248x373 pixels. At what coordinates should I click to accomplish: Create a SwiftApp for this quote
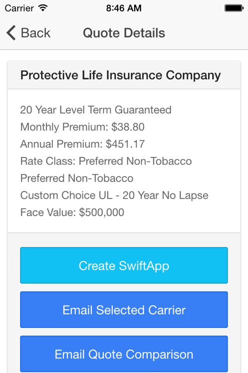(124, 265)
